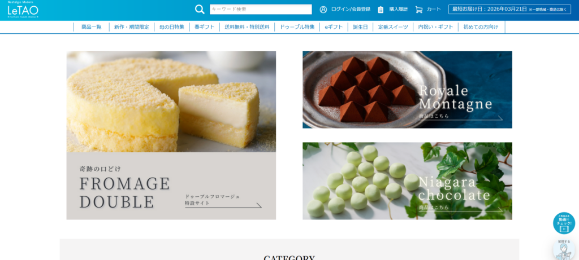Open 送料無料・特別送料 menu item
This screenshot has height=260, width=579.
[x=247, y=27]
